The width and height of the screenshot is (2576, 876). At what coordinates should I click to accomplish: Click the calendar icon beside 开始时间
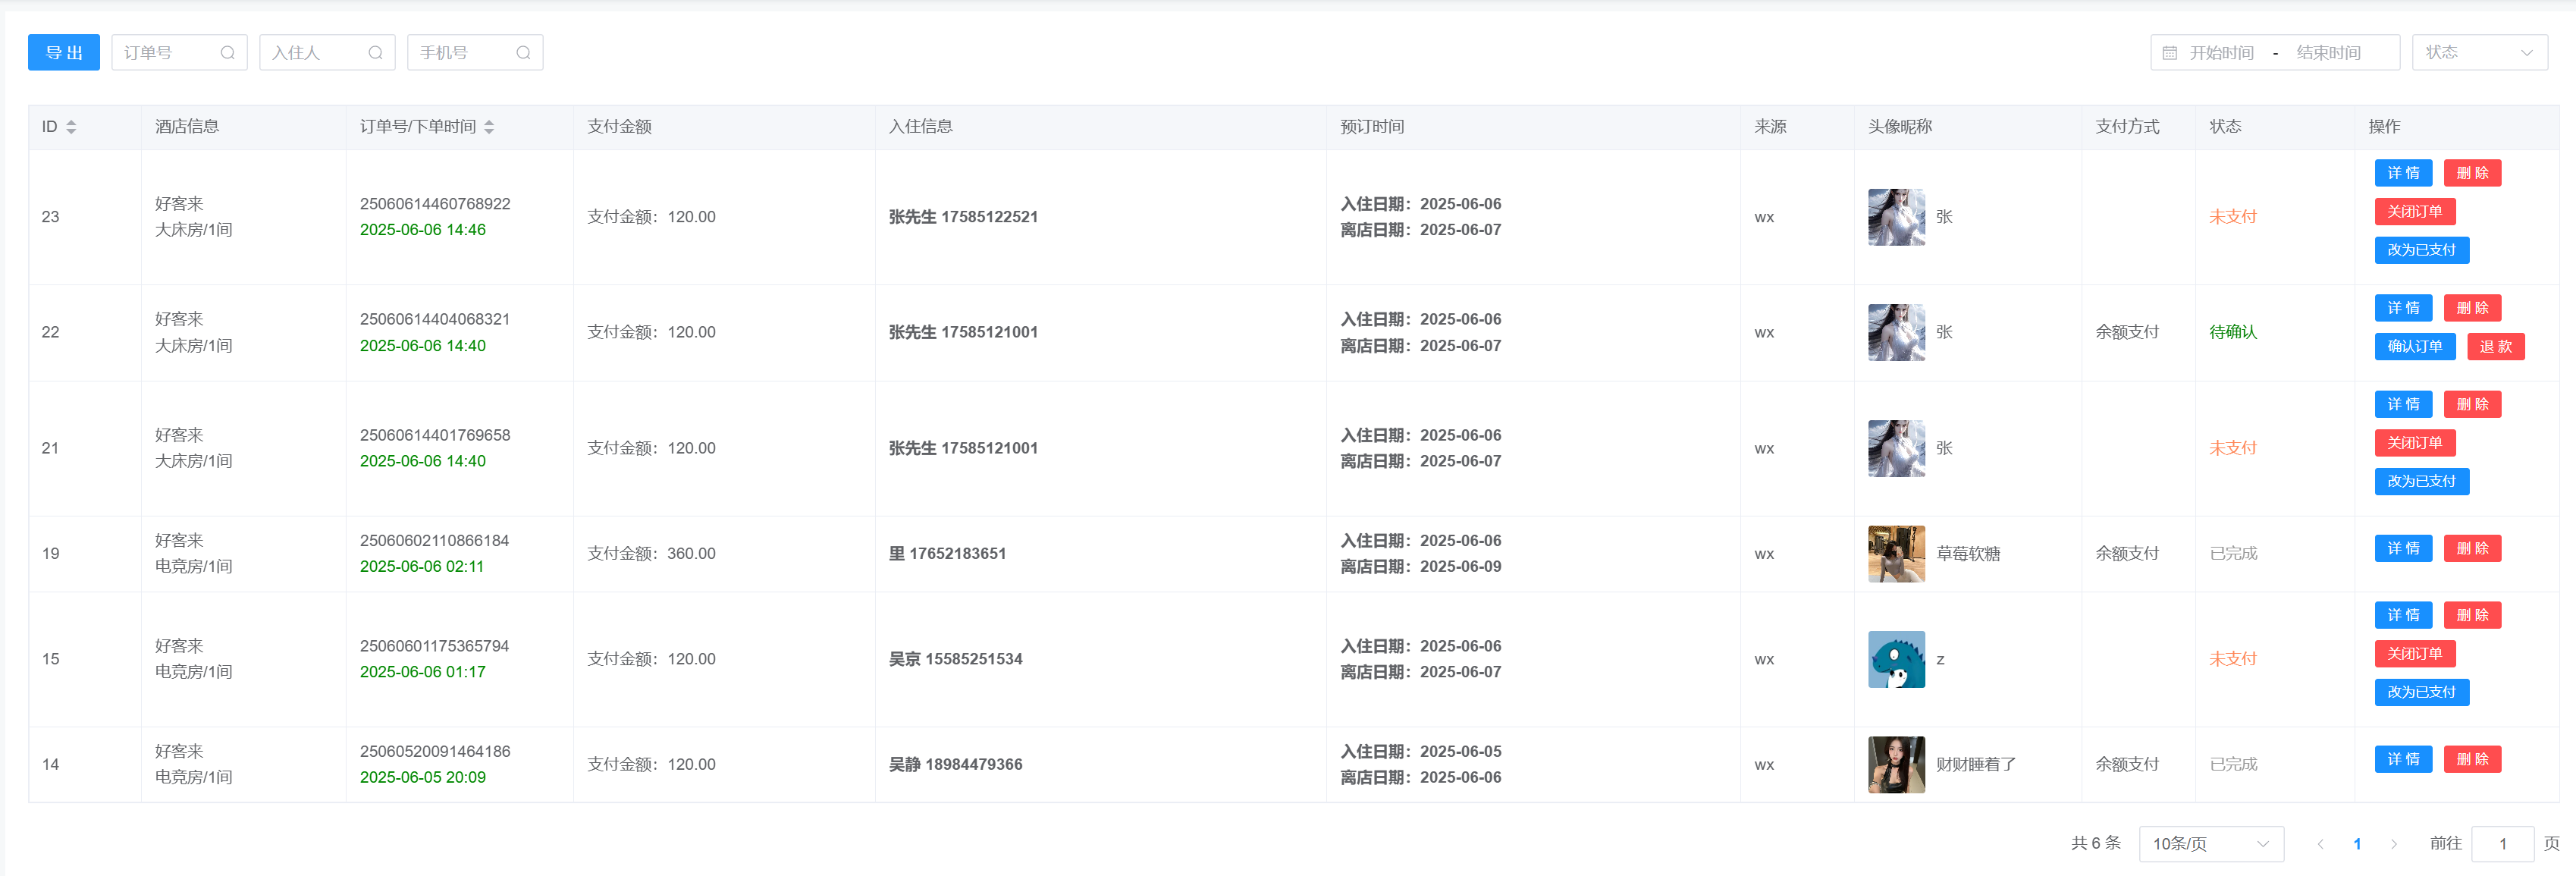2169,53
